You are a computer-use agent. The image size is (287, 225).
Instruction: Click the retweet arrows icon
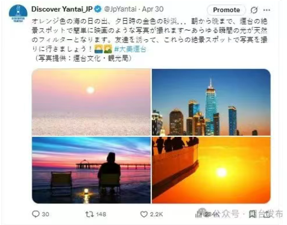pos(90,214)
